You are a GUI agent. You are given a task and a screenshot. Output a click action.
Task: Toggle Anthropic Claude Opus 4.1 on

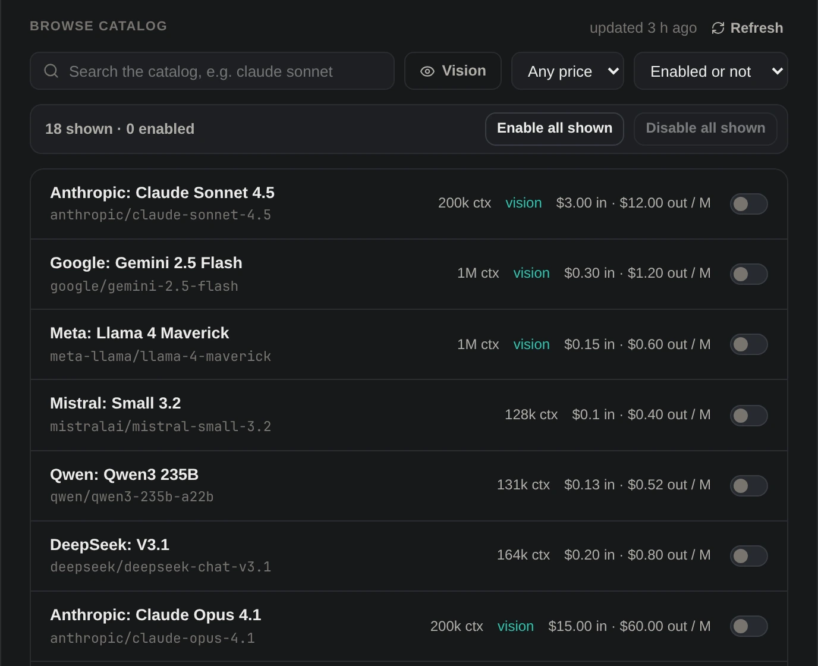click(x=749, y=626)
